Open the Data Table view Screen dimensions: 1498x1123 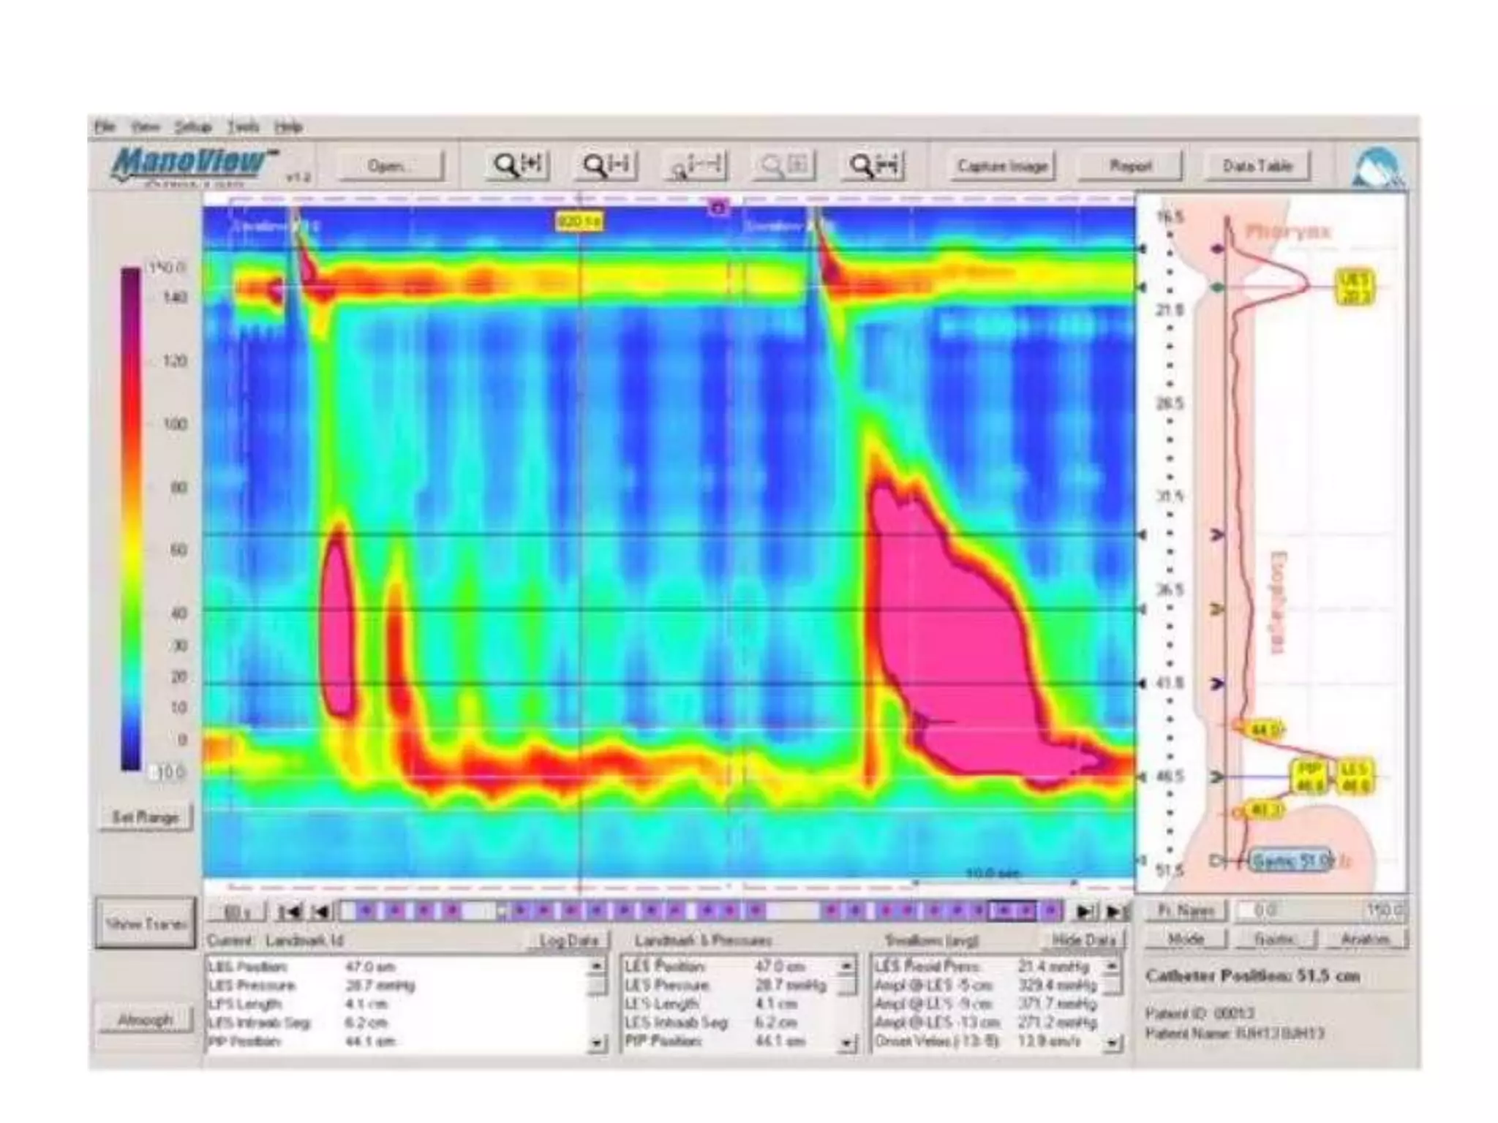[x=1257, y=166]
